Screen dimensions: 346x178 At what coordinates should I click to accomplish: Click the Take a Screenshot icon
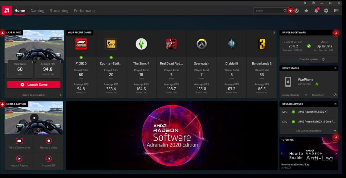click(19, 141)
